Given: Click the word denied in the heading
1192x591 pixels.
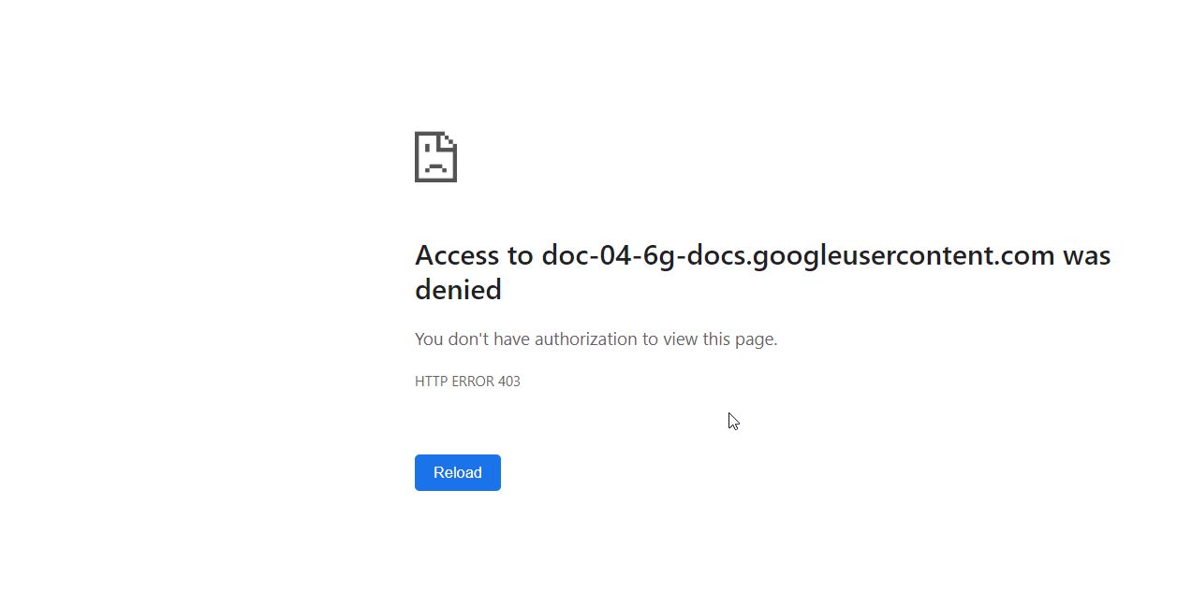Looking at the screenshot, I should [x=459, y=290].
